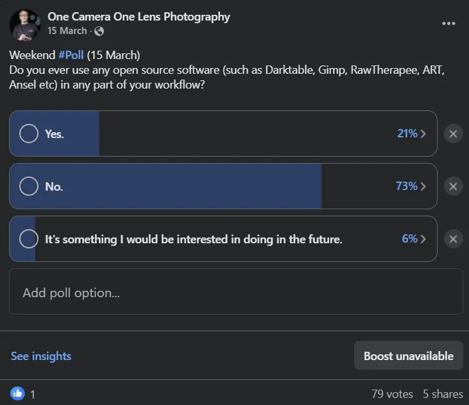Click the public audience globe icon
The width and height of the screenshot is (469, 405).
(x=98, y=31)
